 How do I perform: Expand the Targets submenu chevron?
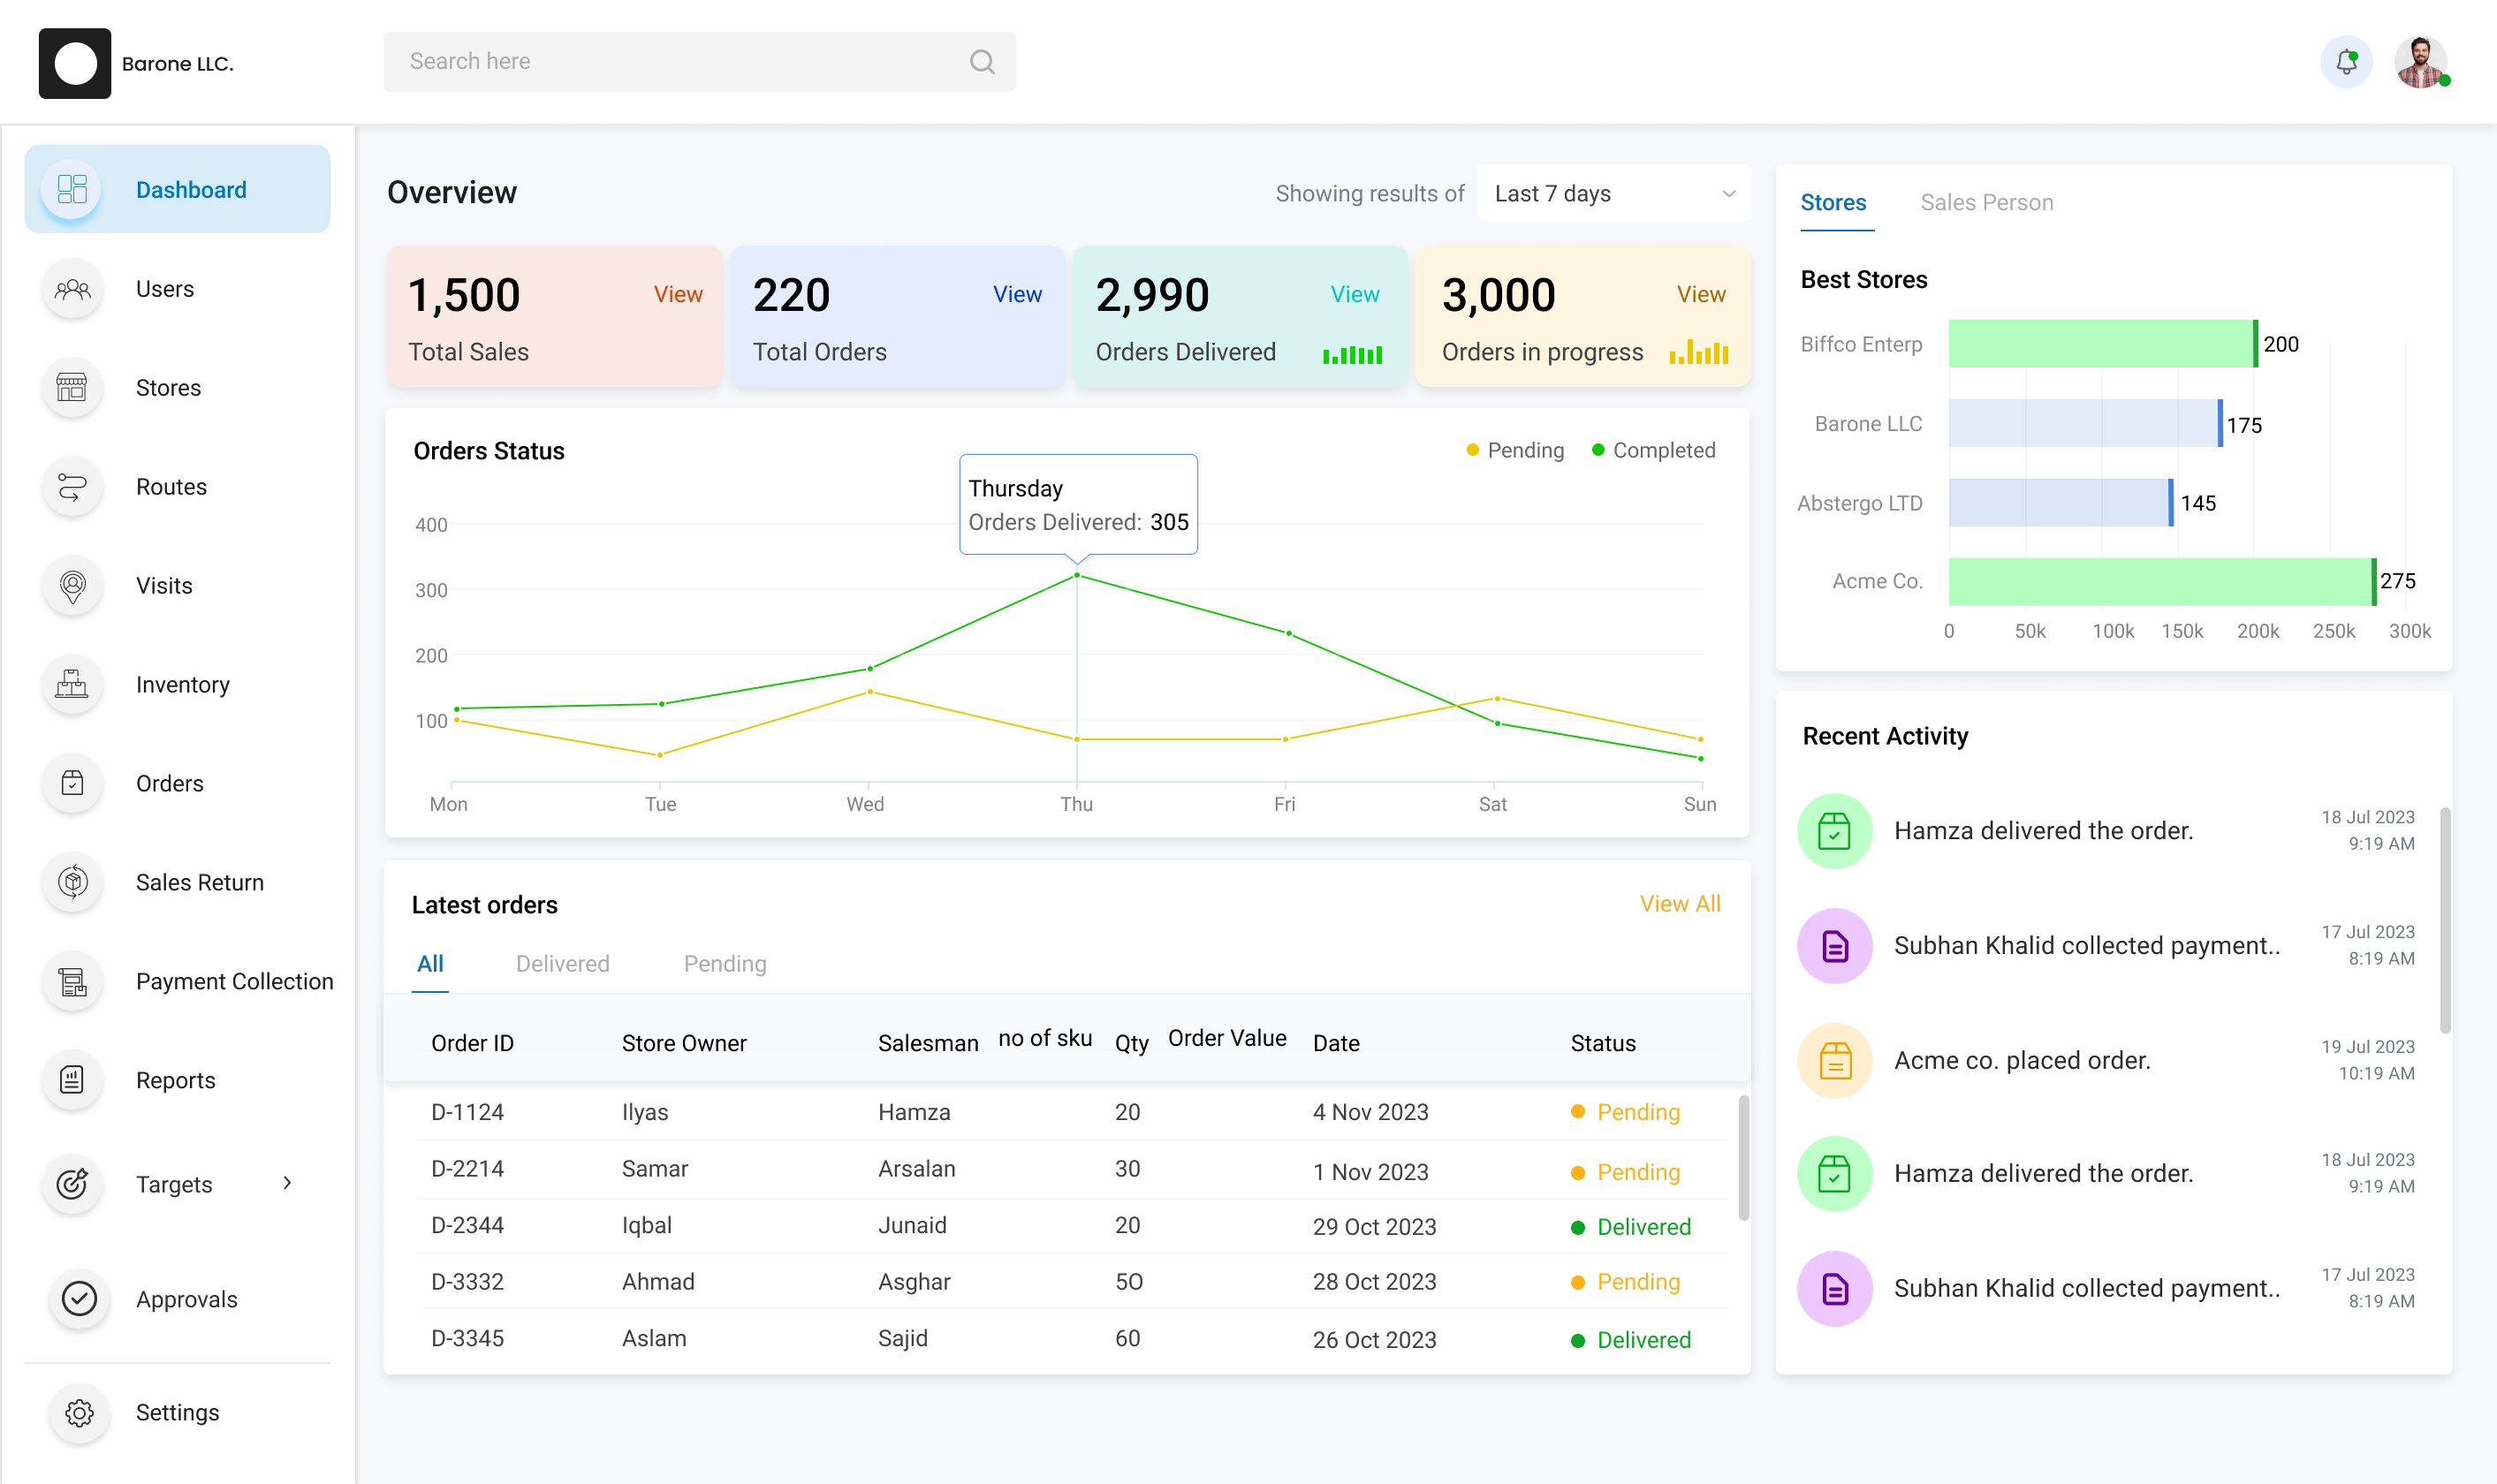coord(287,1183)
